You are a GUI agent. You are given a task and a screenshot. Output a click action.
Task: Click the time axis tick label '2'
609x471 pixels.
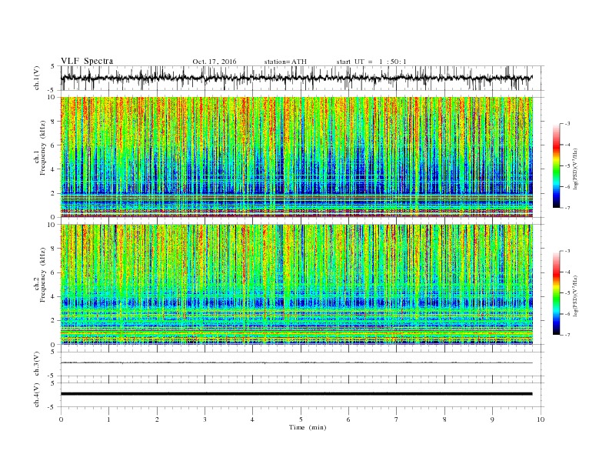(157, 419)
